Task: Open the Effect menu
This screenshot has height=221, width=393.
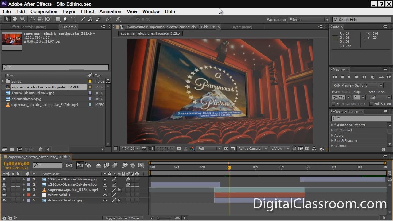Action: click(x=88, y=11)
